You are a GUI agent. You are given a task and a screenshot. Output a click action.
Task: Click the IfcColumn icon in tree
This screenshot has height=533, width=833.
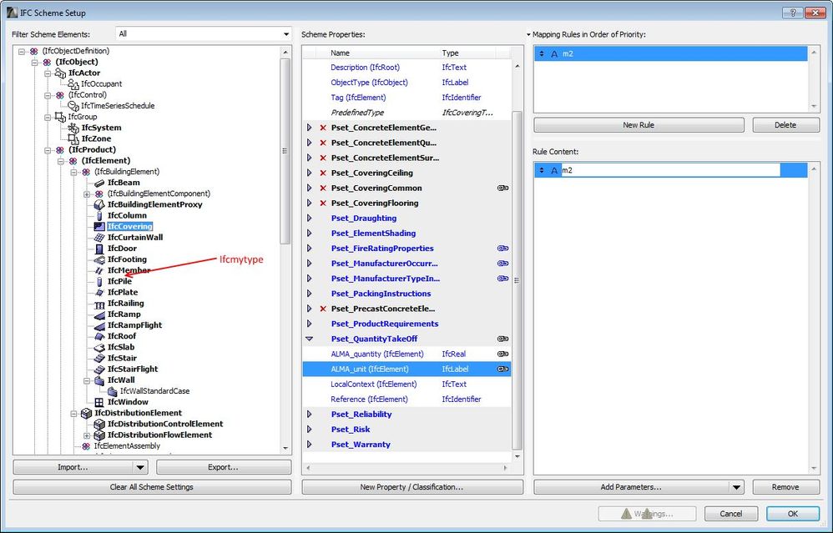(99, 215)
